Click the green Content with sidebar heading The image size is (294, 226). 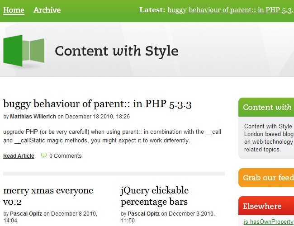point(266,107)
